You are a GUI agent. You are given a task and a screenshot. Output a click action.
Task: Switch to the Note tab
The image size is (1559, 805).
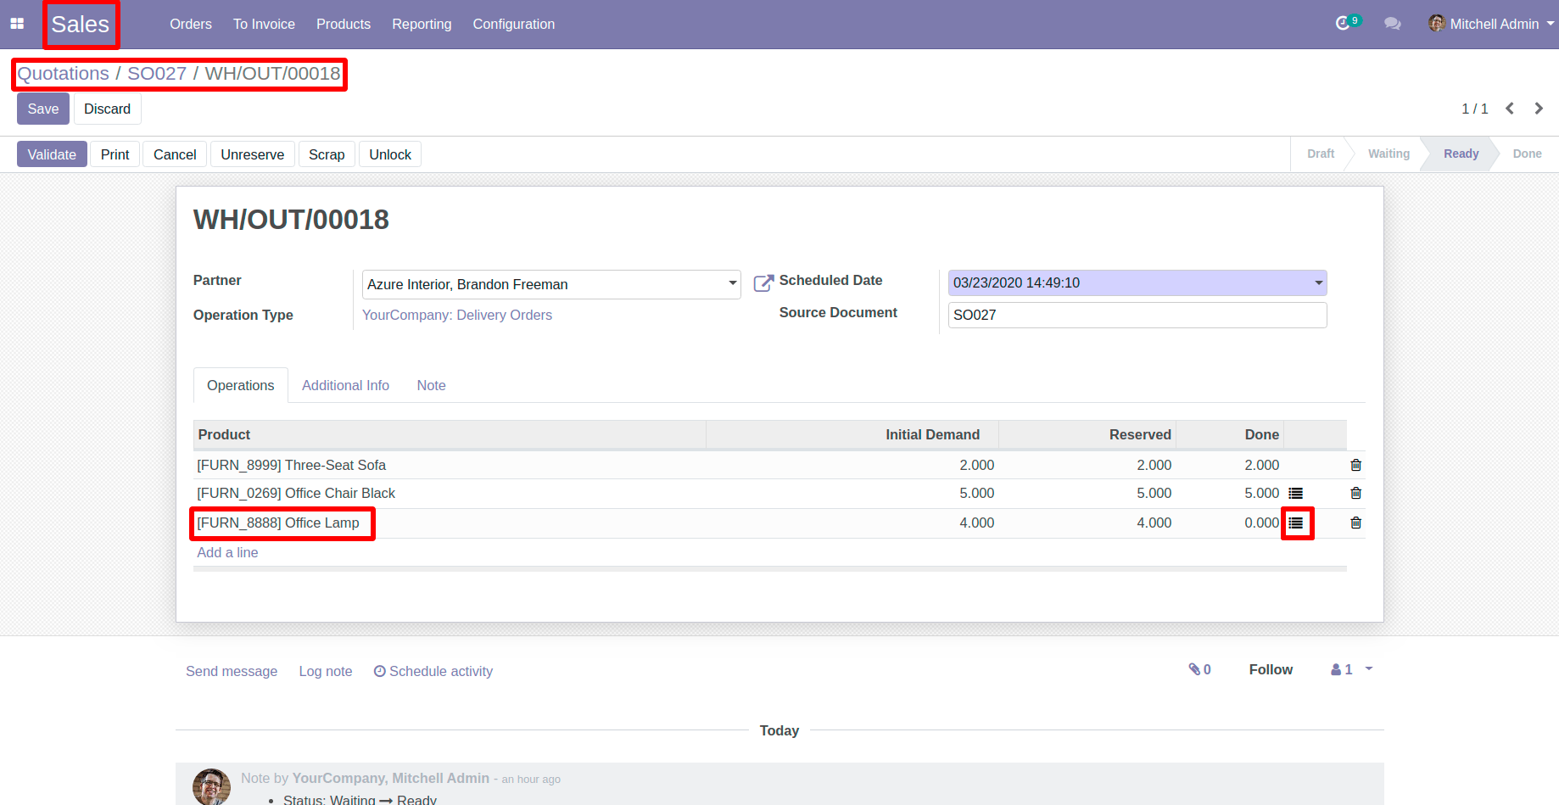click(431, 385)
